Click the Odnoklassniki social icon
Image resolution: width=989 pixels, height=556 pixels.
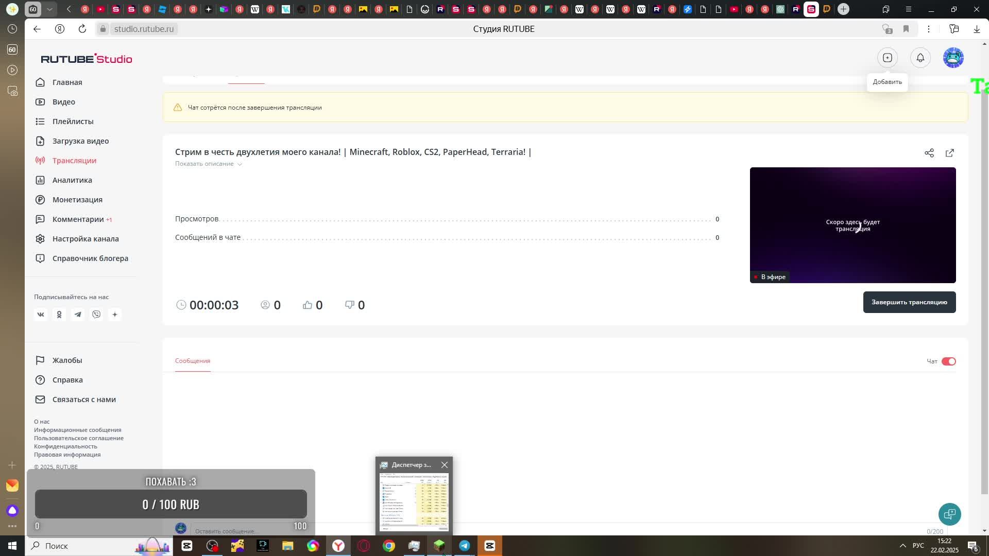pyautogui.click(x=59, y=314)
